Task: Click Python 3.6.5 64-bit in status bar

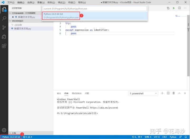Action: [11, 137]
